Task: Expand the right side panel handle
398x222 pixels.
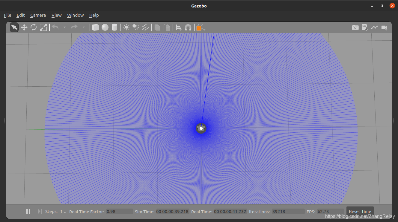Action: [x=394, y=121]
